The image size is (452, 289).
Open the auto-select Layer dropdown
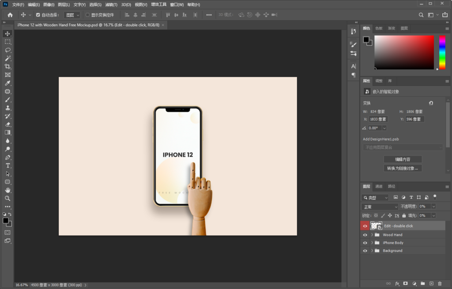point(72,15)
